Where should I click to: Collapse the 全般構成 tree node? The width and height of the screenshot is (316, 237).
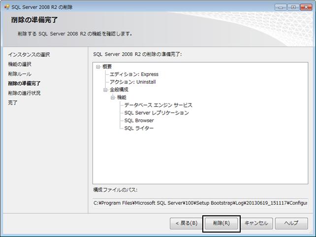click(x=105, y=90)
